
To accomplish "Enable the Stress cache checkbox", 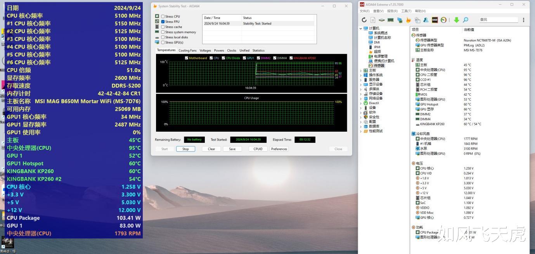I will coord(163,27).
